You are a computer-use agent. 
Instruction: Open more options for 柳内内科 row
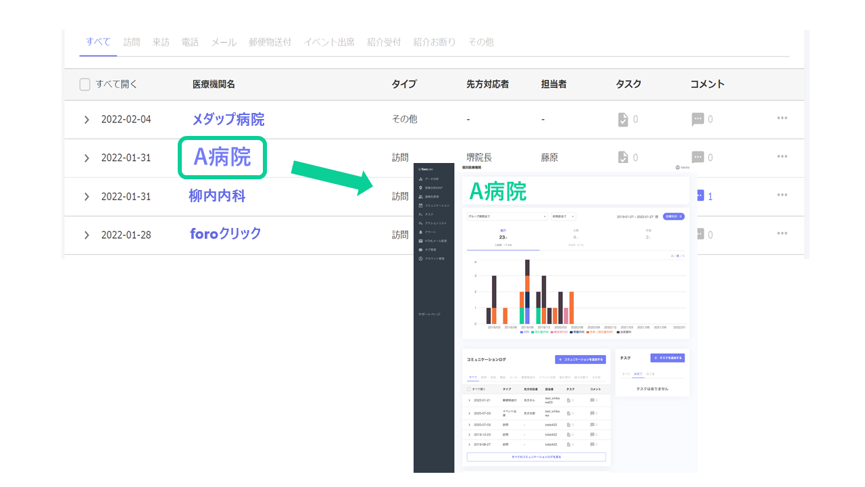782,195
